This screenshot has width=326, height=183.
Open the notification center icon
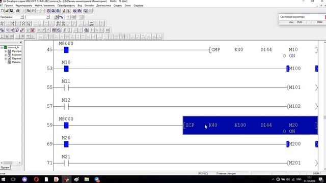click(321, 179)
